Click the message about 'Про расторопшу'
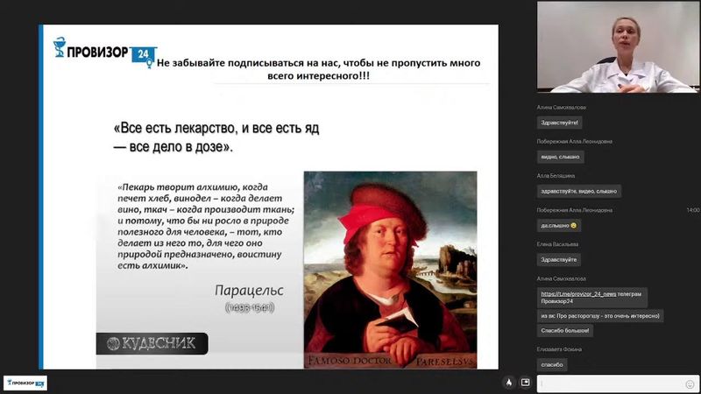 tap(600, 316)
